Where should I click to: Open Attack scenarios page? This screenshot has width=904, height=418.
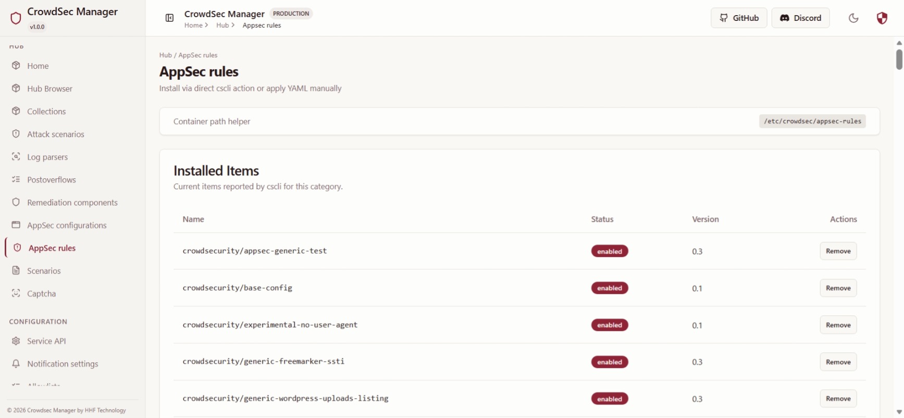72,134
